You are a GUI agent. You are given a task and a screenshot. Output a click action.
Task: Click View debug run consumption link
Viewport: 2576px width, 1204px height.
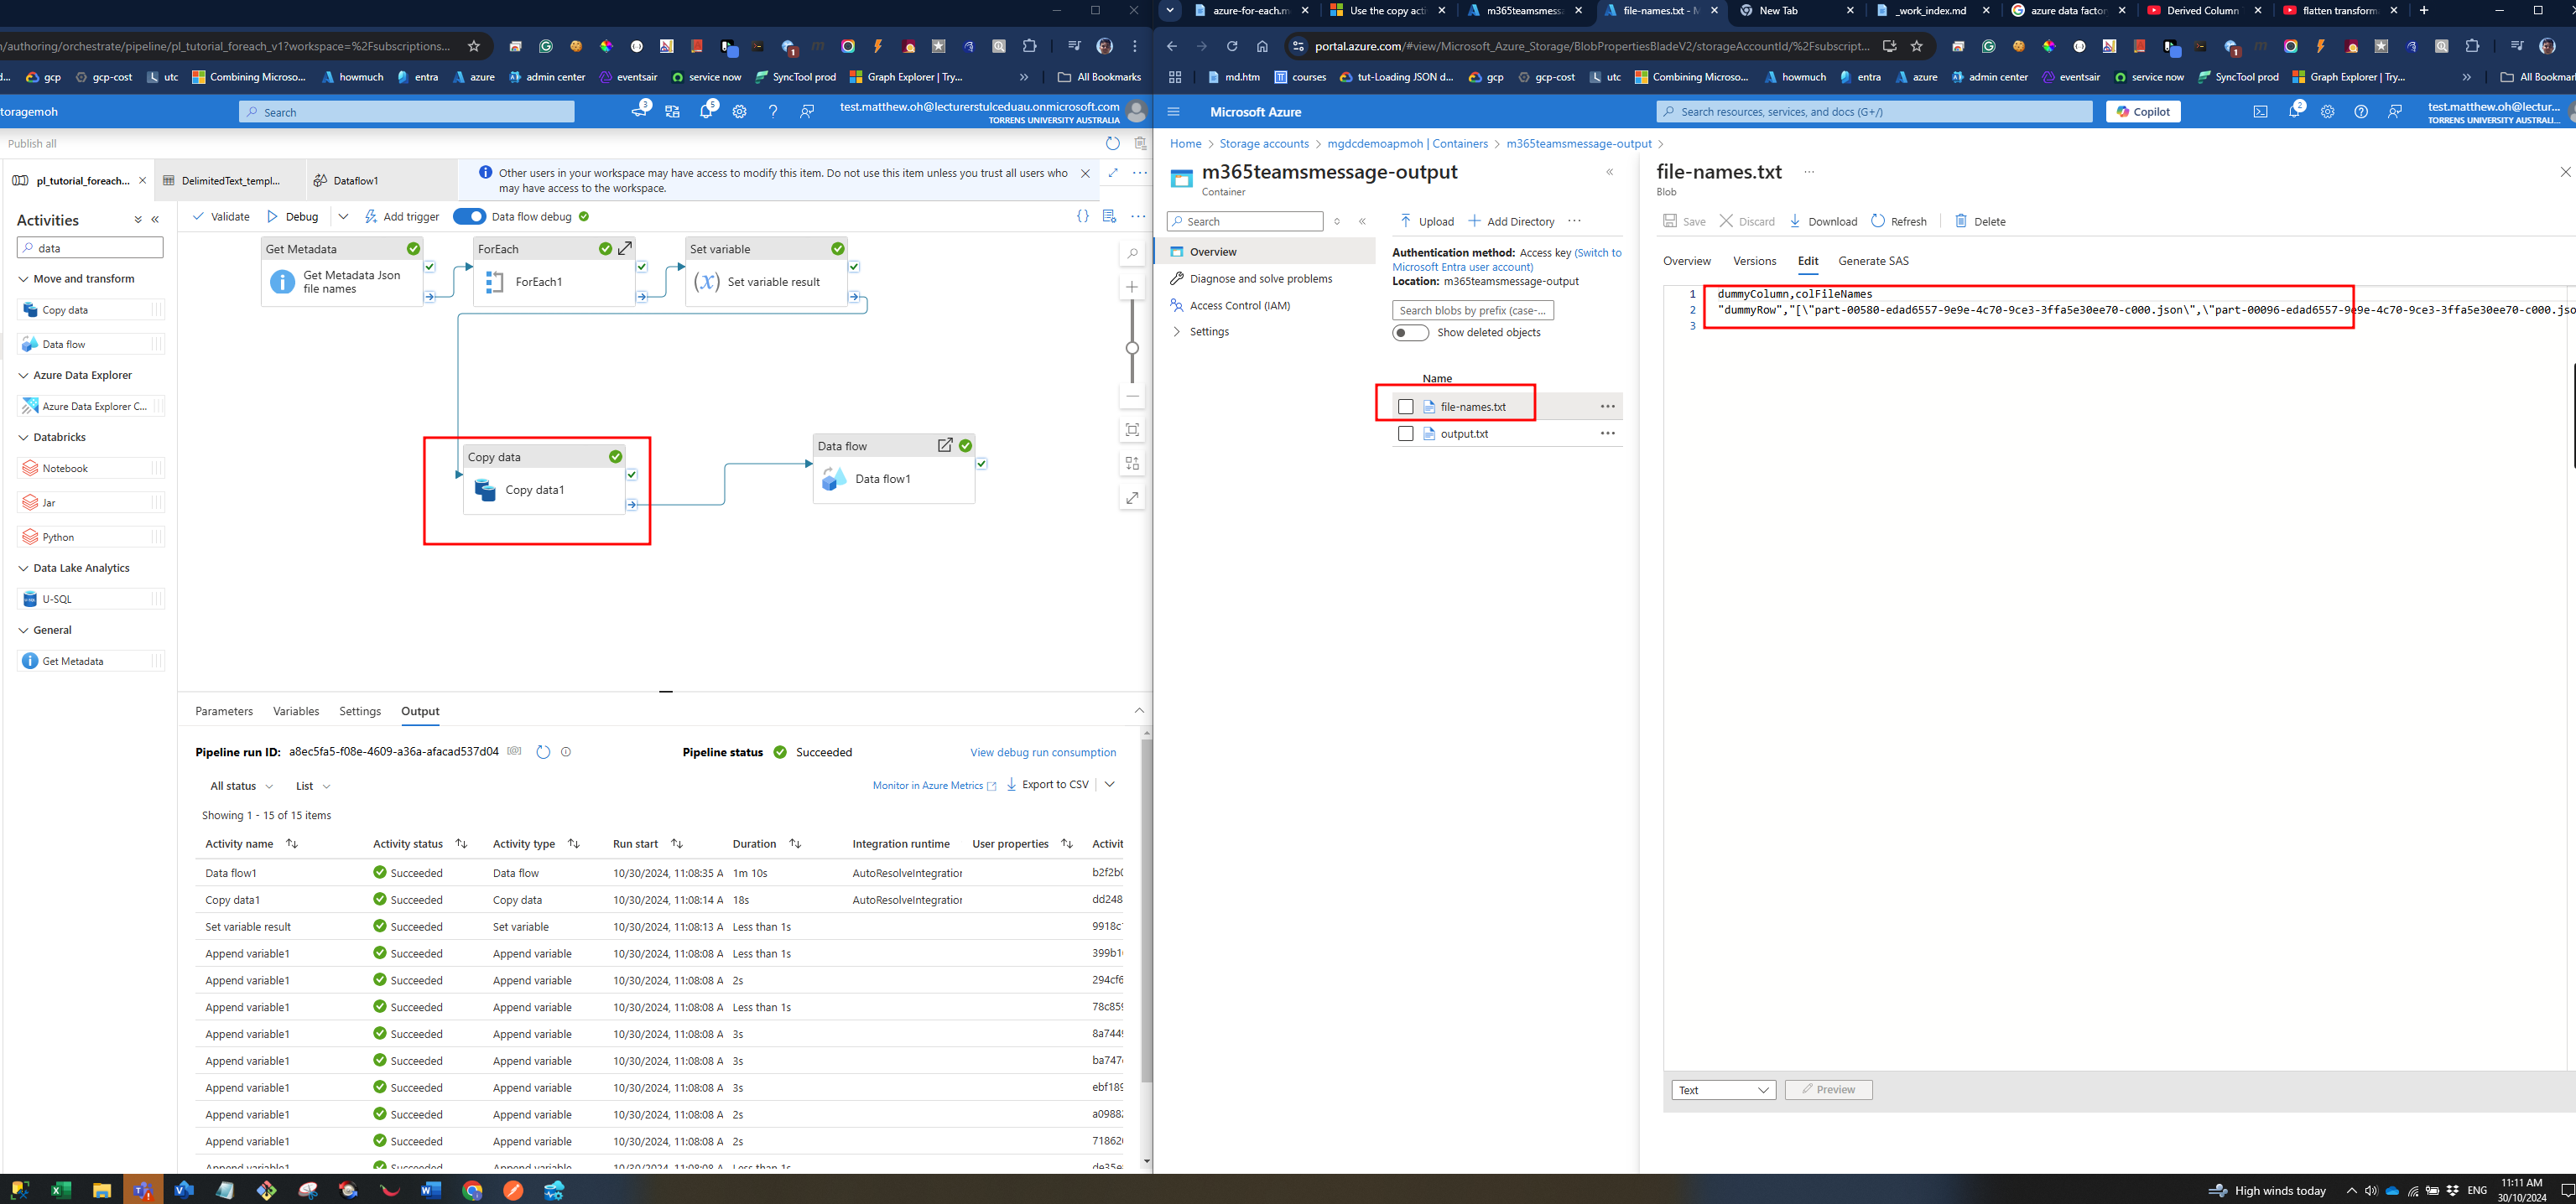1042,752
